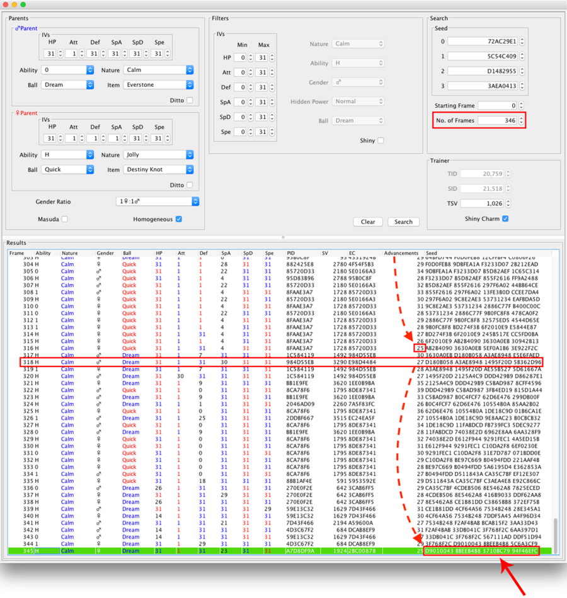Screen dimensions: 567x598
Task: Select the highlighted frame 345 result row
Action: pos(280,551)
